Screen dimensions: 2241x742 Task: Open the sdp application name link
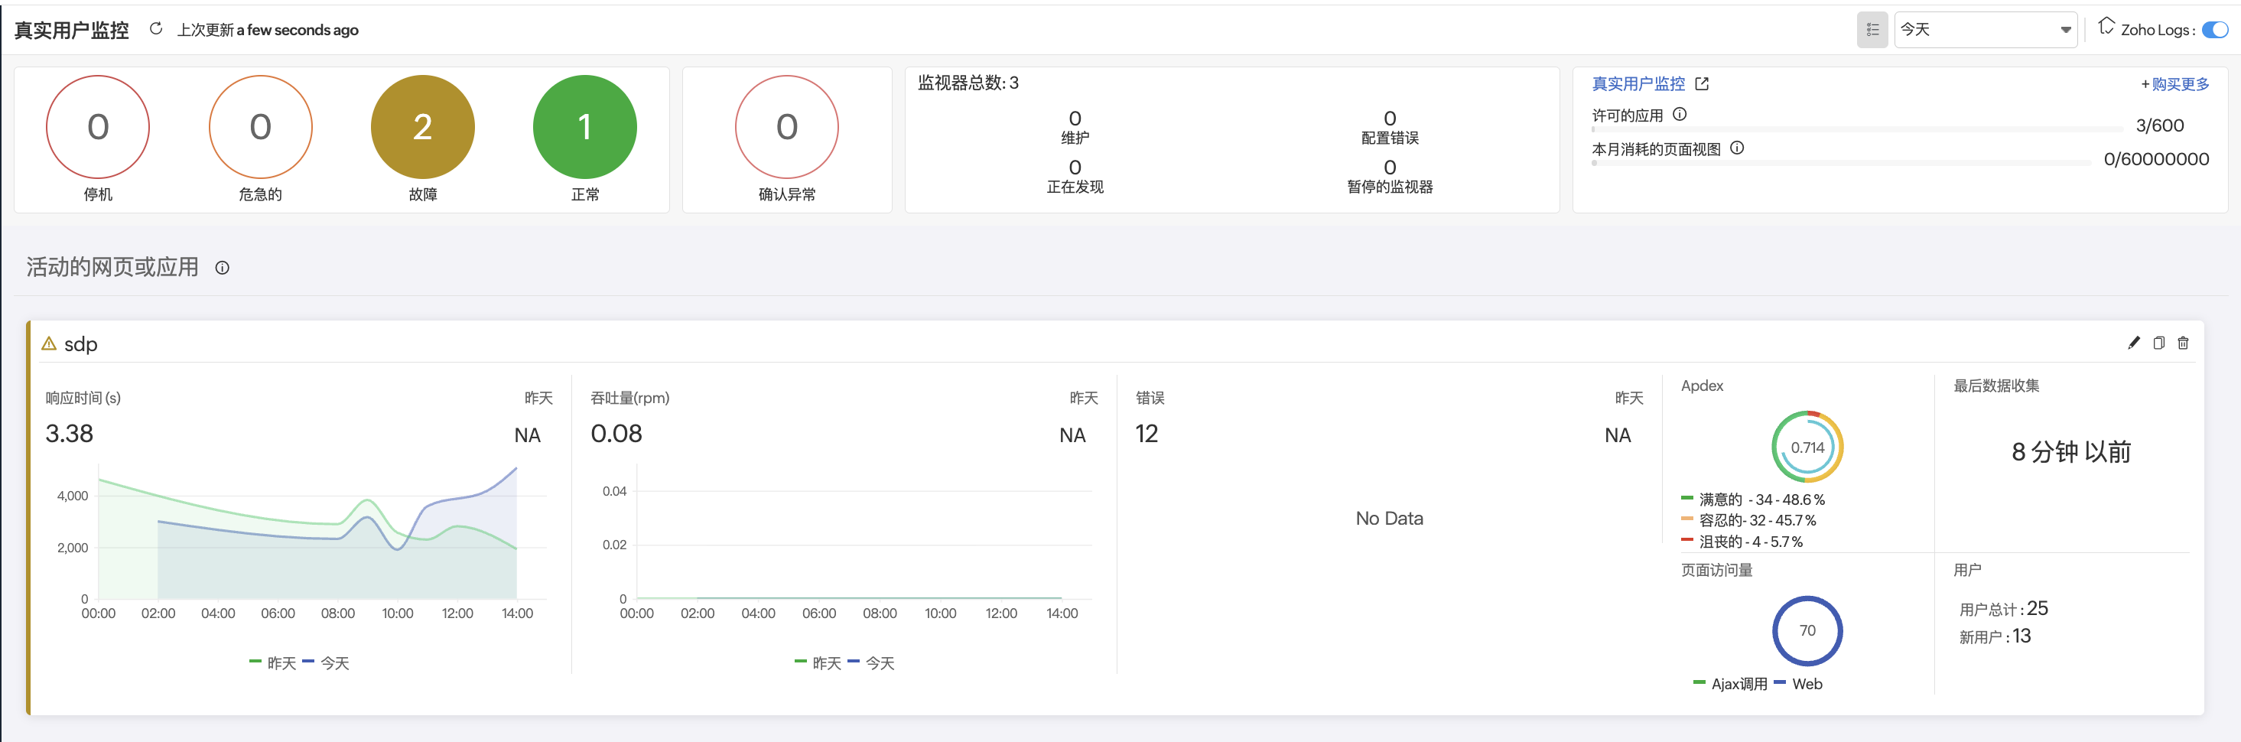pyautogui.click(x=80, y=344)
